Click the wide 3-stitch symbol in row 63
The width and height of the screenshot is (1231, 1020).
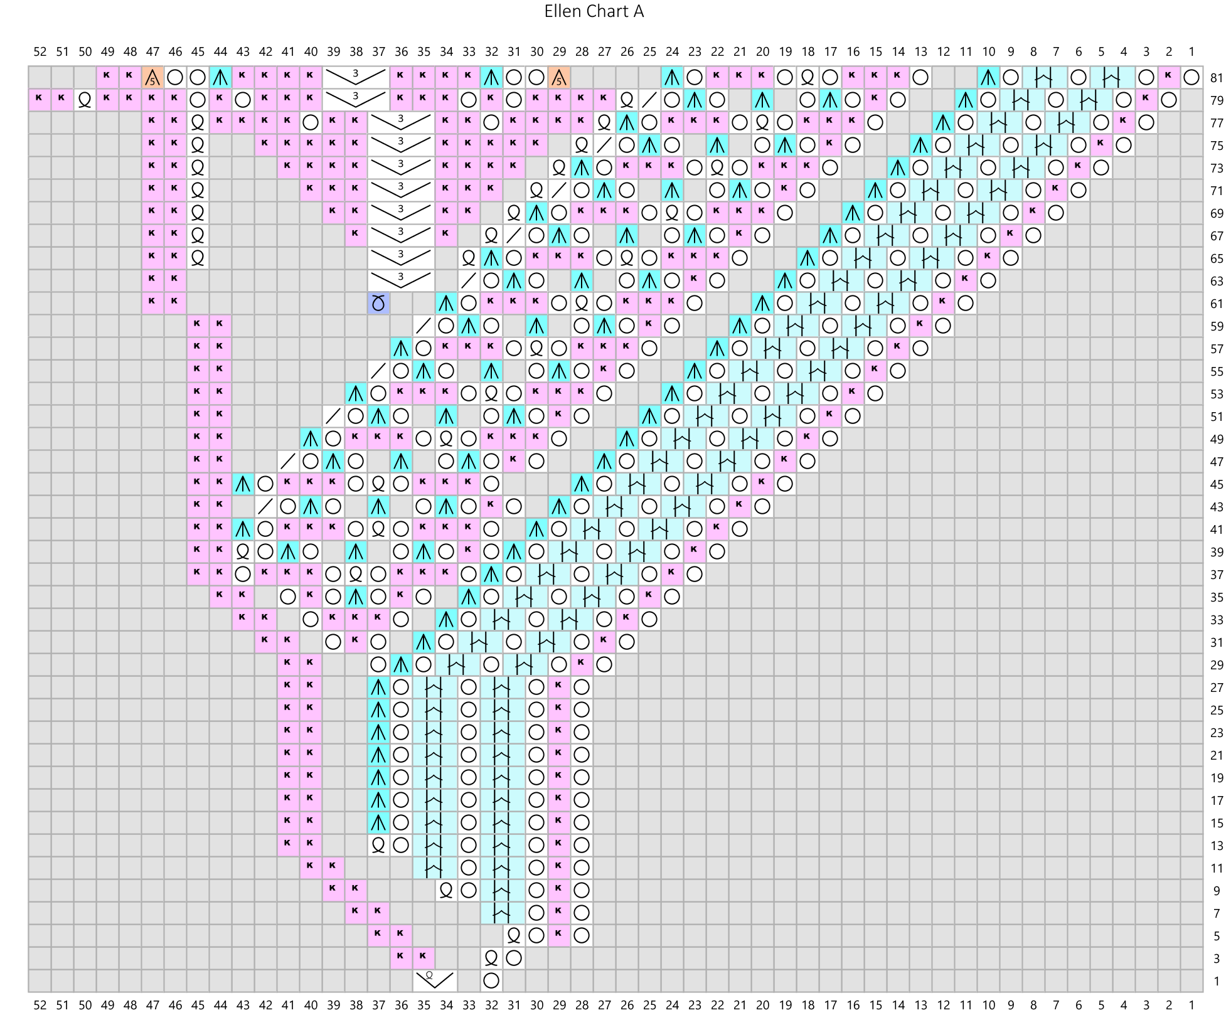pyautogui.click(x=401, y=280)
